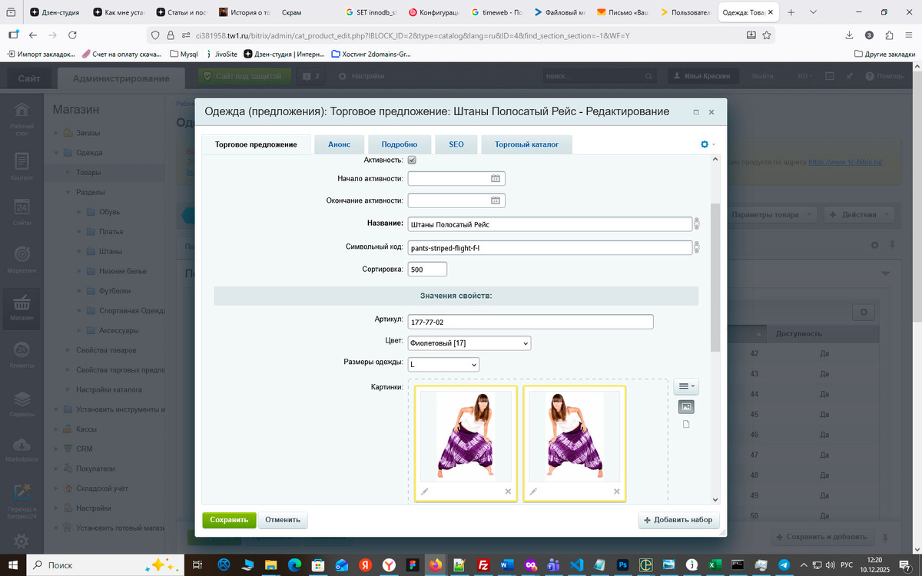The height and width of the screenshot is (576, 922).
Task: Click the link icon beside Название field
Action: pos(697,224)
